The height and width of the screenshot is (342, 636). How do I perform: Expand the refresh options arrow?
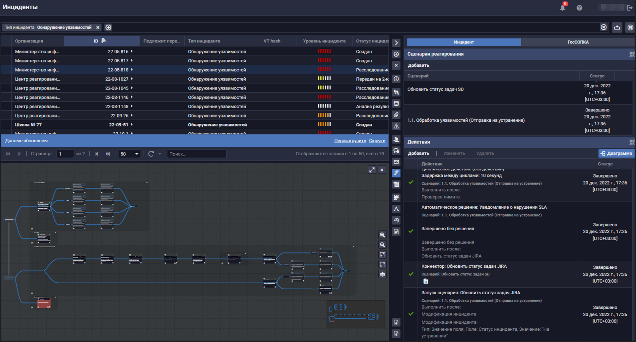click(x=160, y=154)
